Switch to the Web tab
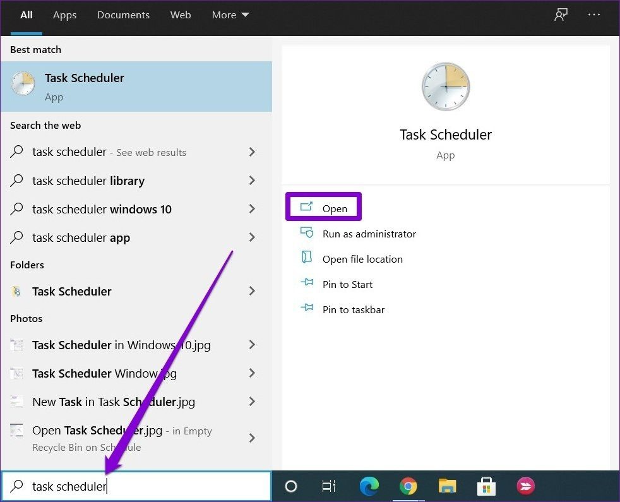620x502 pixels. pos(181,15)
